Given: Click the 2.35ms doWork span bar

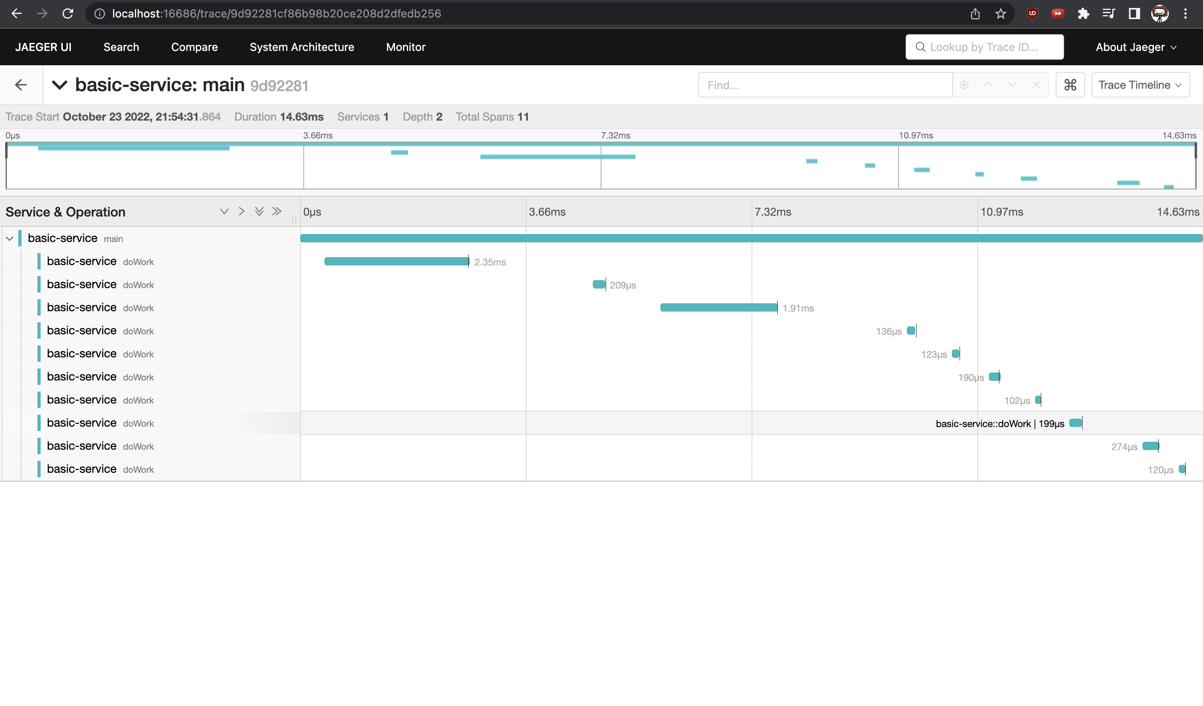Looking at the screenshot, I should [x=396, y=261].
